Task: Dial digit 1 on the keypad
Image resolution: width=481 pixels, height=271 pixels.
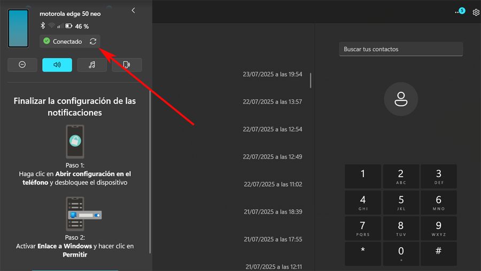Action: 363,177
